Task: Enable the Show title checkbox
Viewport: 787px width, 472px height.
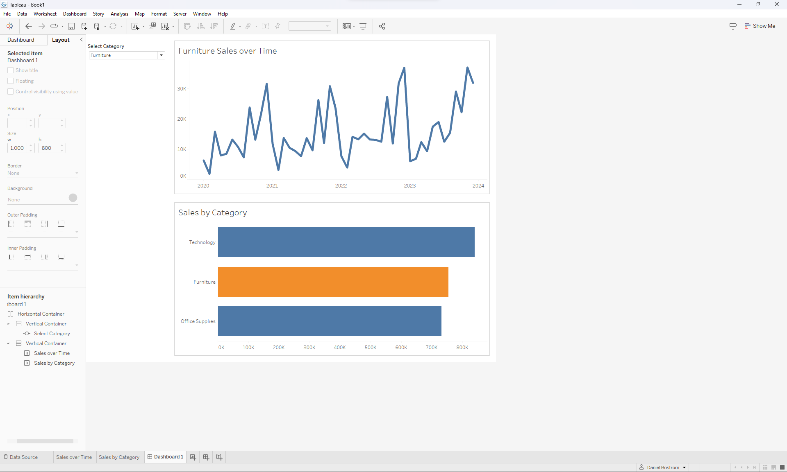Action: (x=11, y=70)
